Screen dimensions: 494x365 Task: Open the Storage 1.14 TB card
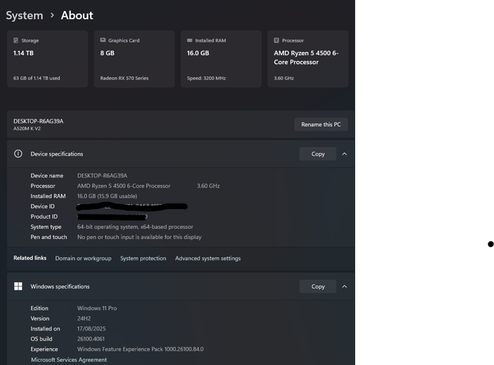coord(47,59)
